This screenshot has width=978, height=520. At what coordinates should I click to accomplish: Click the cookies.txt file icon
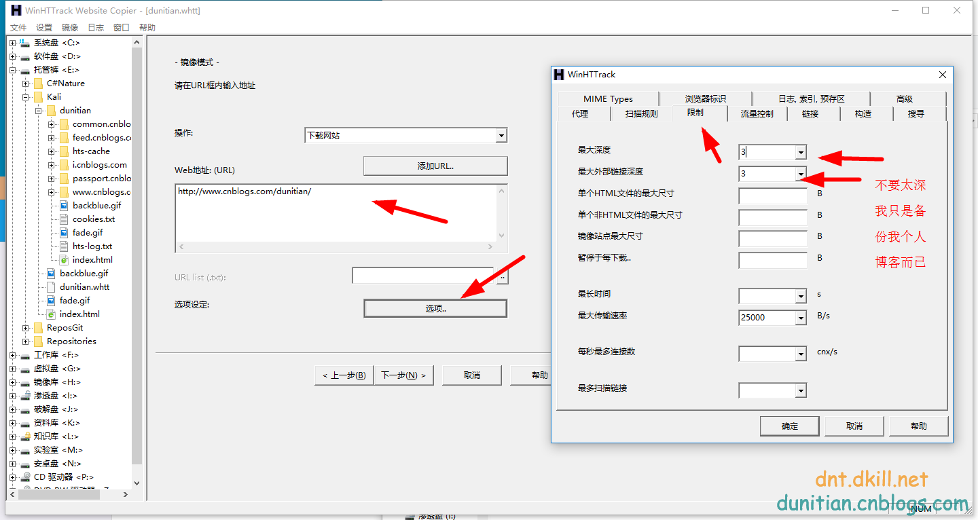(x=64, y=219)
